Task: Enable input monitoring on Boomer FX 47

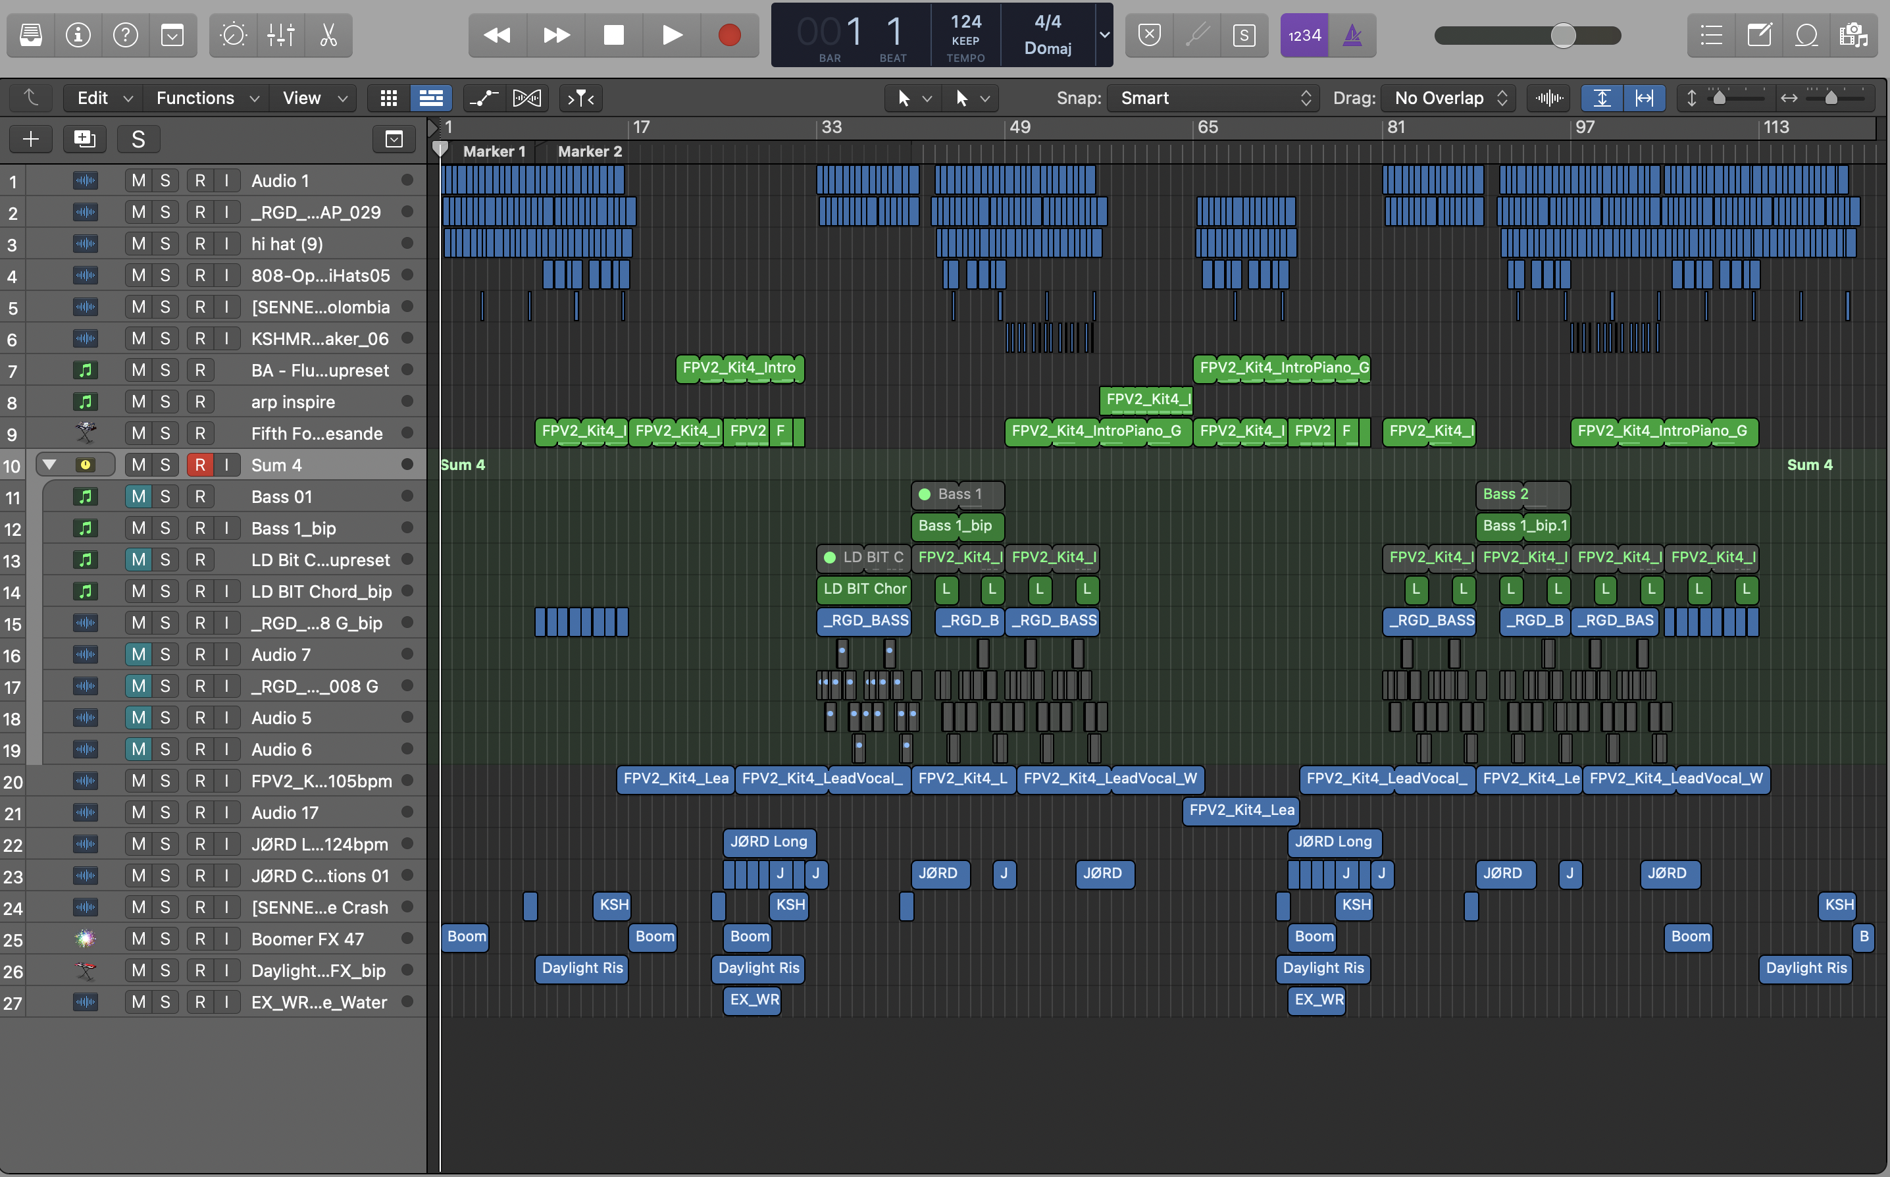Action: [226, 939]
